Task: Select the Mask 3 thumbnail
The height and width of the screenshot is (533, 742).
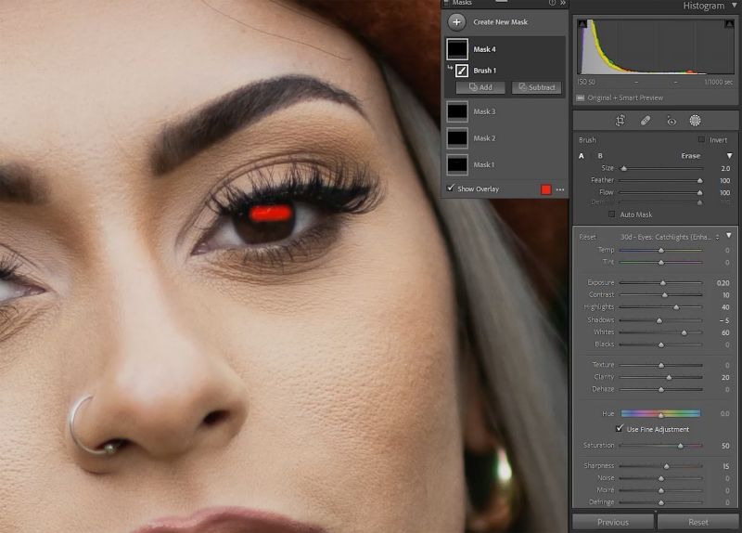Action: (x=457, y=111)
